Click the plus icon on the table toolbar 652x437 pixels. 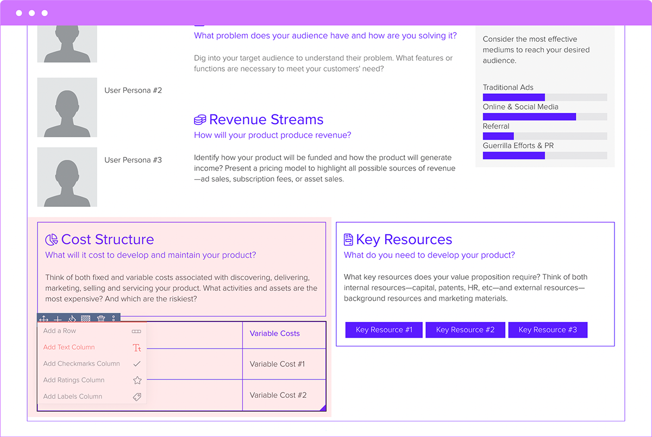(58, 319)
